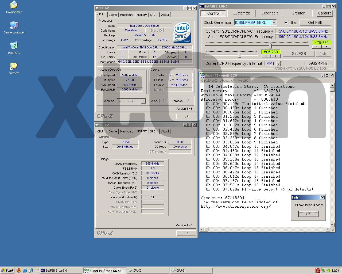Launch Internet Explorer from quick launch
This screenshot has height=274, width=342.
[25, 270]
